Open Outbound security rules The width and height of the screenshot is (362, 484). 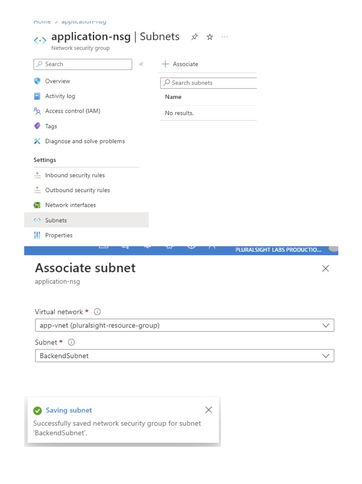point(77,190)
